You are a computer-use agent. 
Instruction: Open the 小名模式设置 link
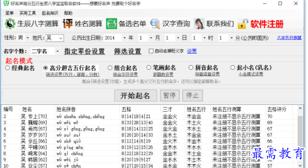251,74
